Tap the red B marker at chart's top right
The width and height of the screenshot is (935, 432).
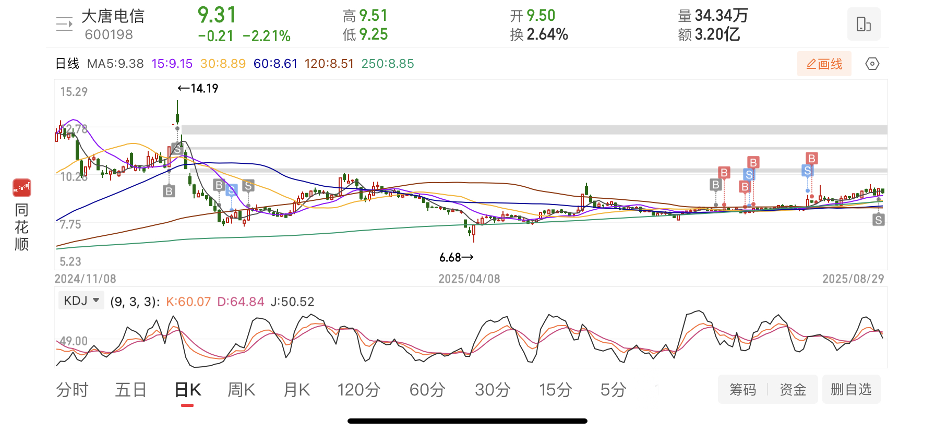point(811,158)
